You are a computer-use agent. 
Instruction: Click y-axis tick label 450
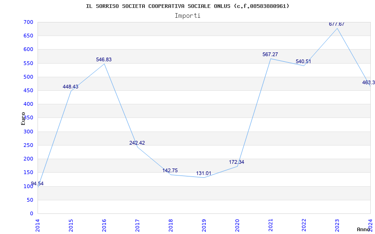(28, 90)
